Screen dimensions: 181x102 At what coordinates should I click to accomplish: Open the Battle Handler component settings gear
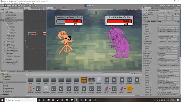click(178, 22)
